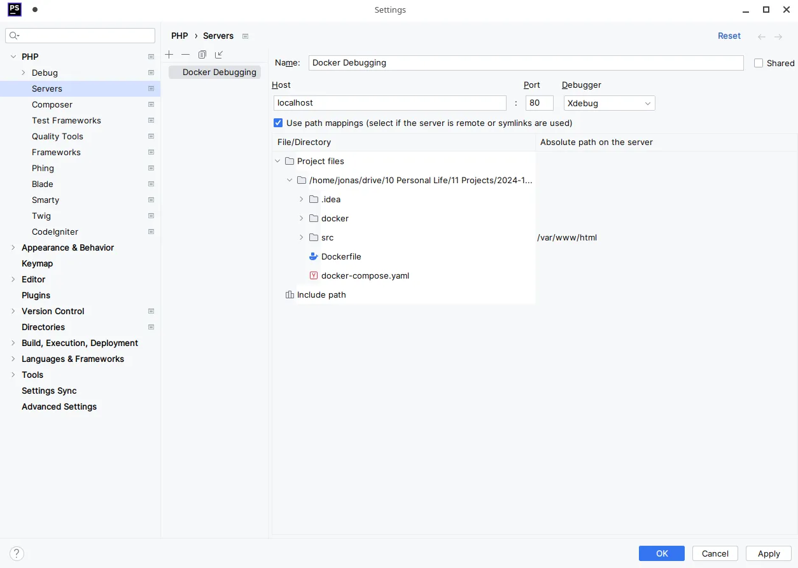798x568 pixels.
Task: Open Keymap settings page
Action: click(x=37, y=263)
